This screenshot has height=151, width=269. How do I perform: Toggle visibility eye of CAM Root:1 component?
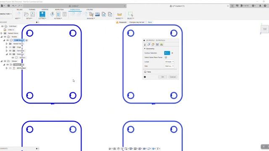coord(8,40)
